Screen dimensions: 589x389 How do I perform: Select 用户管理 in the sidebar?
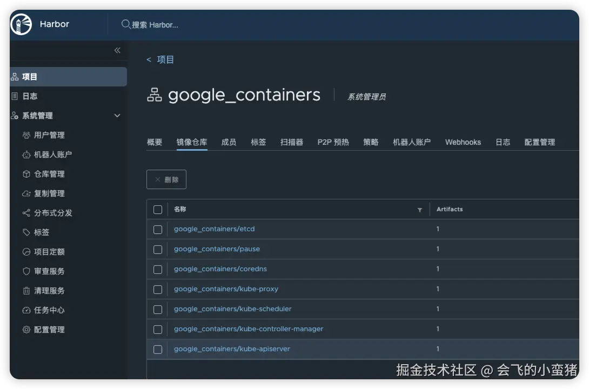[x=49, y=135]
